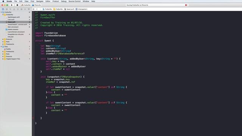Select LaunchScreen.storyboard in navigator
Screen dimensions: 242x136
(x=16, y=32)
